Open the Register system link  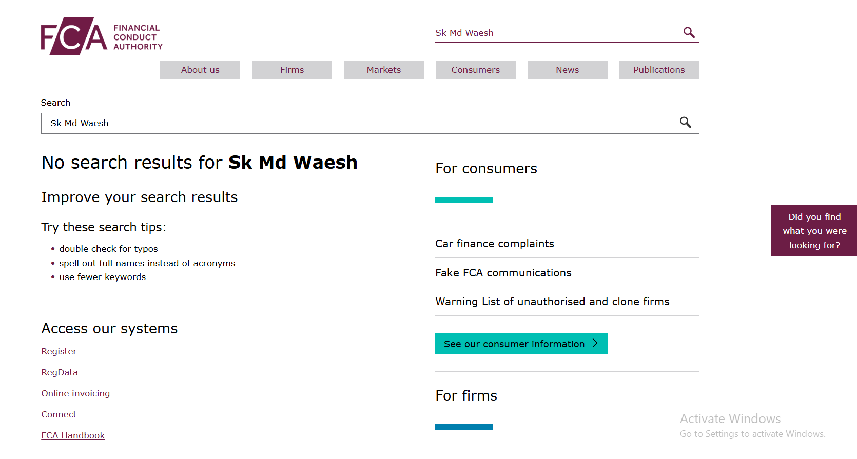(59, 351)
